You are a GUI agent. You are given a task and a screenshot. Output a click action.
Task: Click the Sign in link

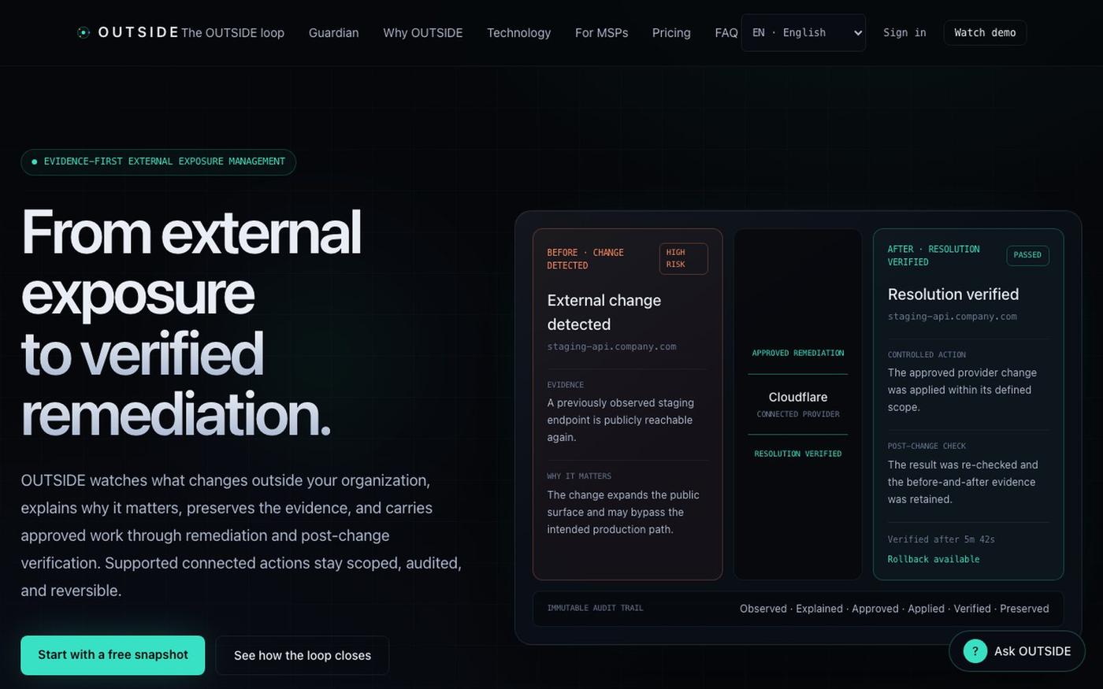click(x=904, y=33)
